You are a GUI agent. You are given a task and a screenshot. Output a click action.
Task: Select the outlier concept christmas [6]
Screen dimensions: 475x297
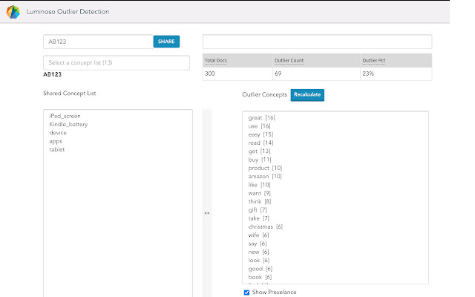coord(265,226)
